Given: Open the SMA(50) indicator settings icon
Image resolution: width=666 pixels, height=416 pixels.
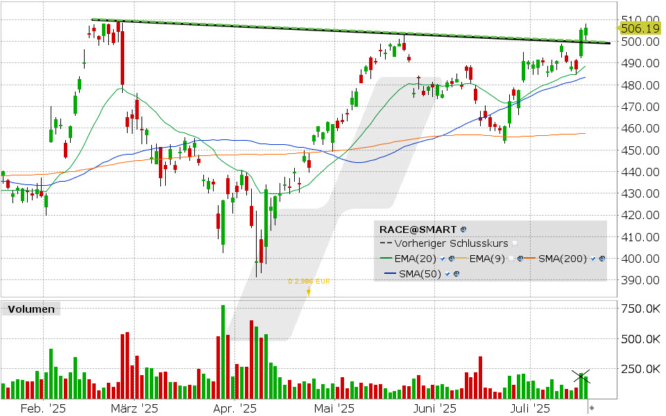Looking at the screenshot, I should (x=456, y=274).
